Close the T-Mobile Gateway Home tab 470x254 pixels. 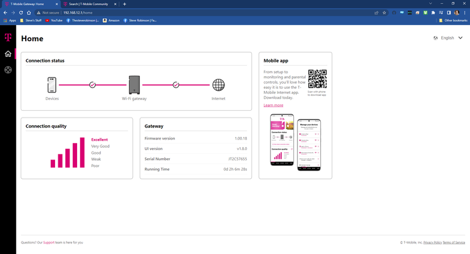click(x=56, y=4)
